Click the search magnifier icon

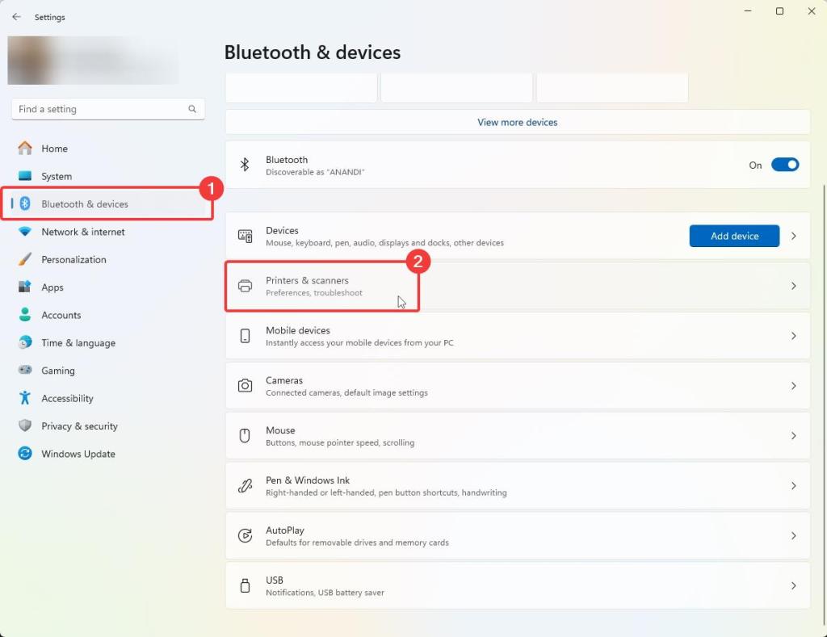(192, 109)
